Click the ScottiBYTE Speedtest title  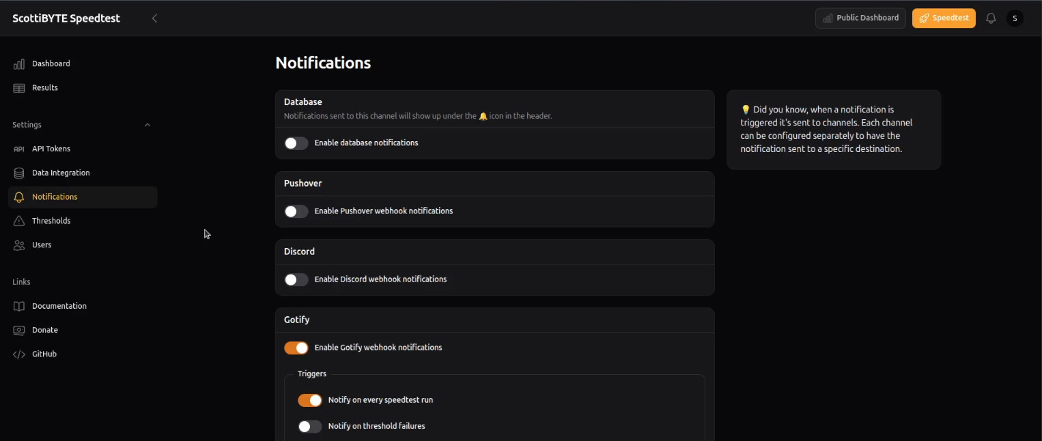[x=66, y=18]
